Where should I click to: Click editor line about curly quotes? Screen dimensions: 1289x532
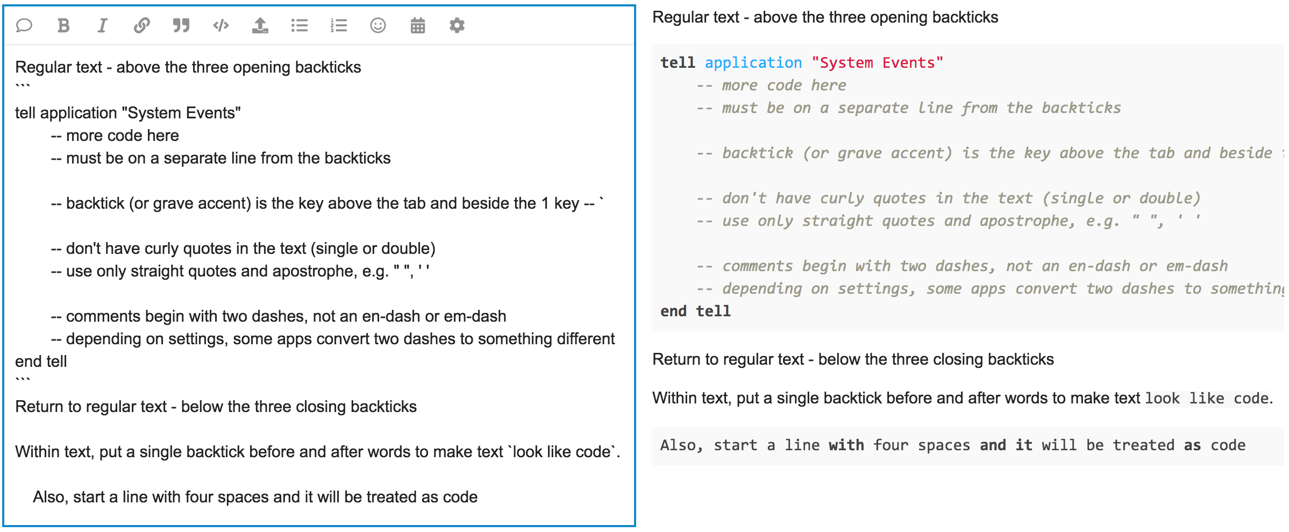(x=243, y=249)
